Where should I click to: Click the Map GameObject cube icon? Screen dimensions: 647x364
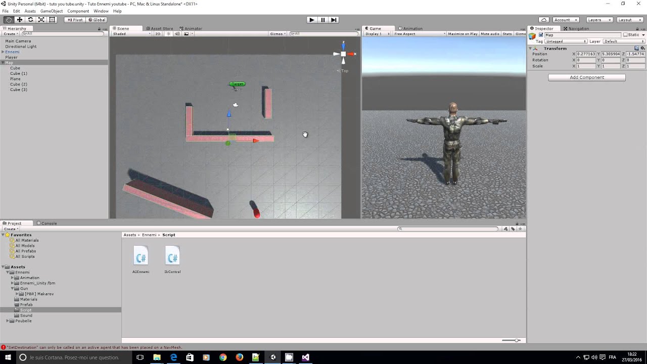pos(532,35)
